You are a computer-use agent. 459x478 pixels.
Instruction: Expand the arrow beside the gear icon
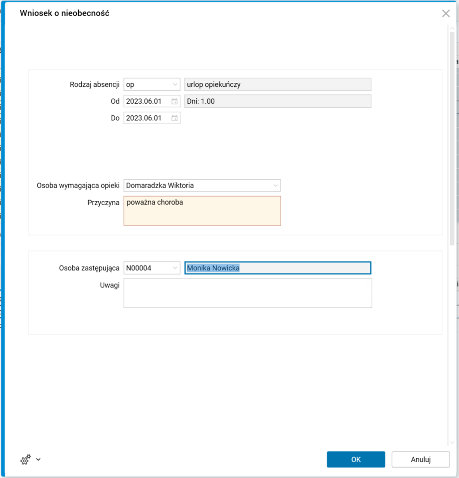38,460
